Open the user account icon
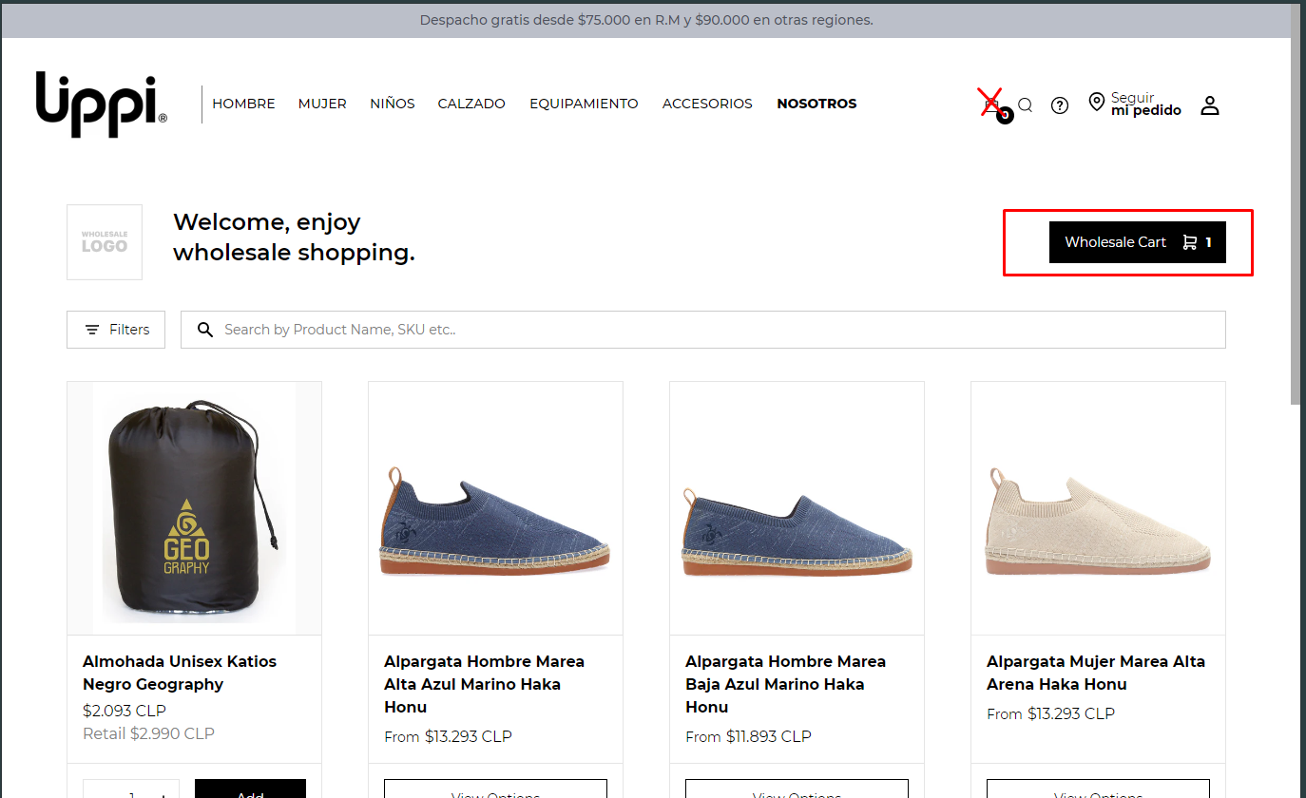The width and height of the screenshot is (1306, 798). click(x=1209, y=105)
